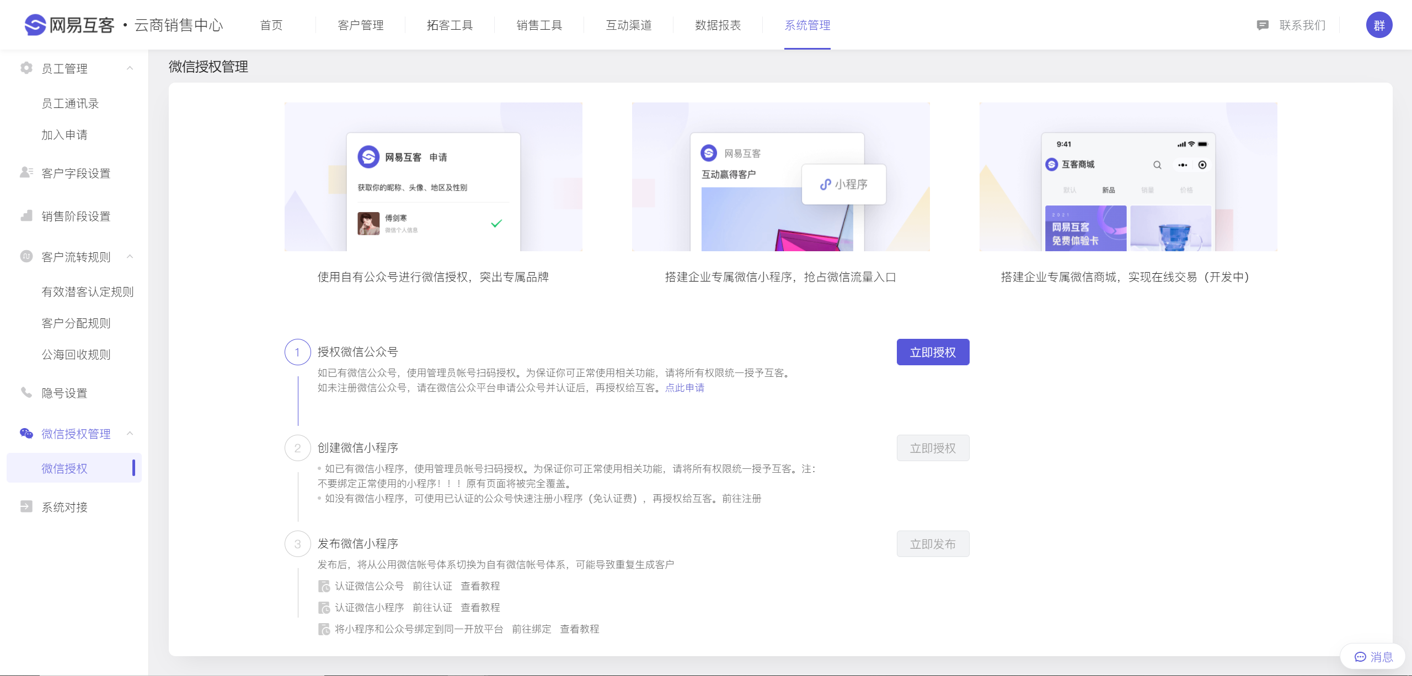Open the 互动渠道 tab
1412x676 pixels.
[x=629, y=25]
